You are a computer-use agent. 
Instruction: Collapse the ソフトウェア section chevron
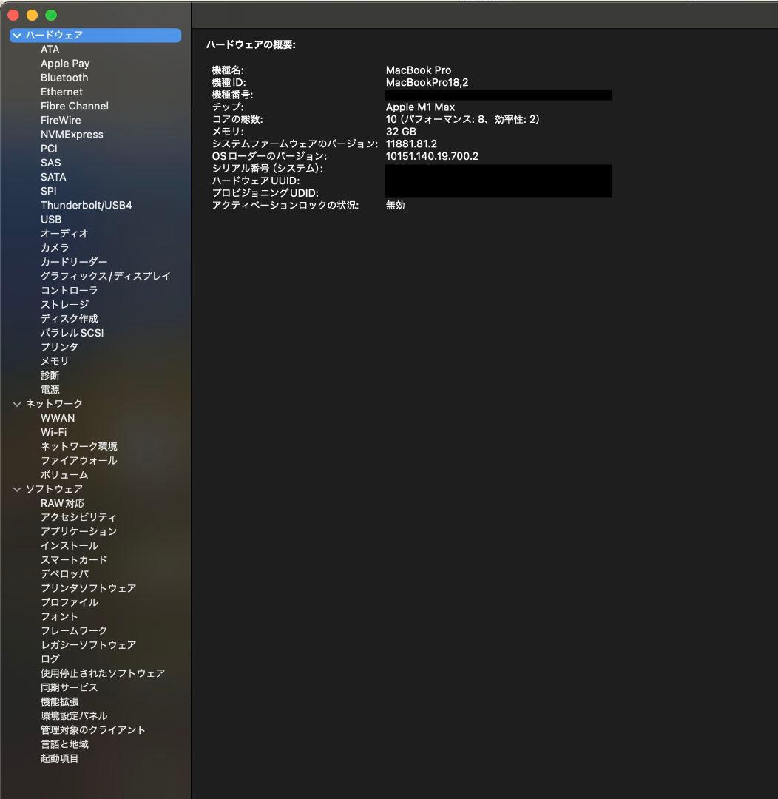tap(17, 489)
